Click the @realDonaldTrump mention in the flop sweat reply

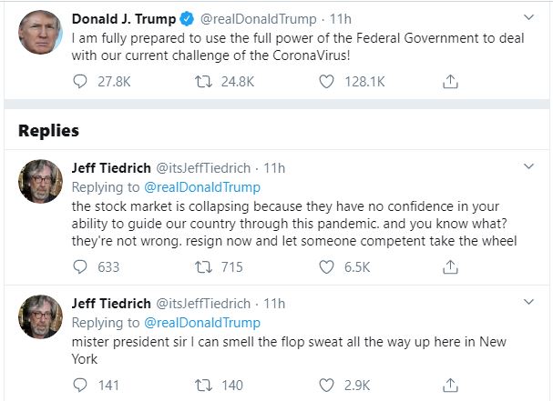pos(202,323)
